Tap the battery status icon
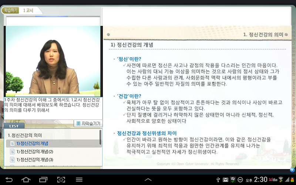 pos(292,179)
